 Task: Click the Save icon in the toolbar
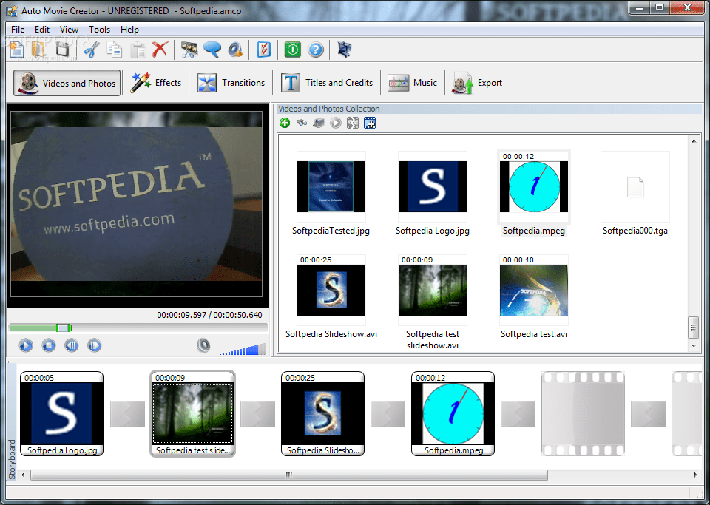[x=63, y=50]
